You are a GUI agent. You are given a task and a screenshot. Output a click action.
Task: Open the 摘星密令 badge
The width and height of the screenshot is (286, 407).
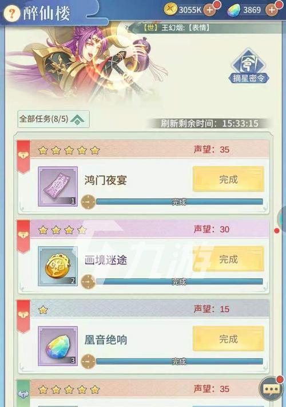click(x=249, y=66)
